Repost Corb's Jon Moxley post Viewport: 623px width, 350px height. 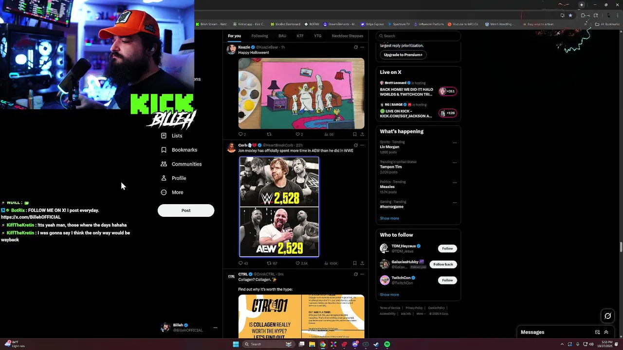(272, 263)
